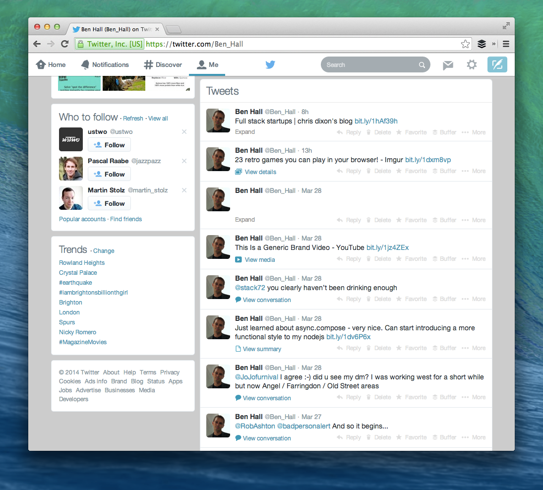Viewport: 543px width, 490px height.
Task: Dismiss the ustwo follow suggestion
Action: tap(184, 131)
